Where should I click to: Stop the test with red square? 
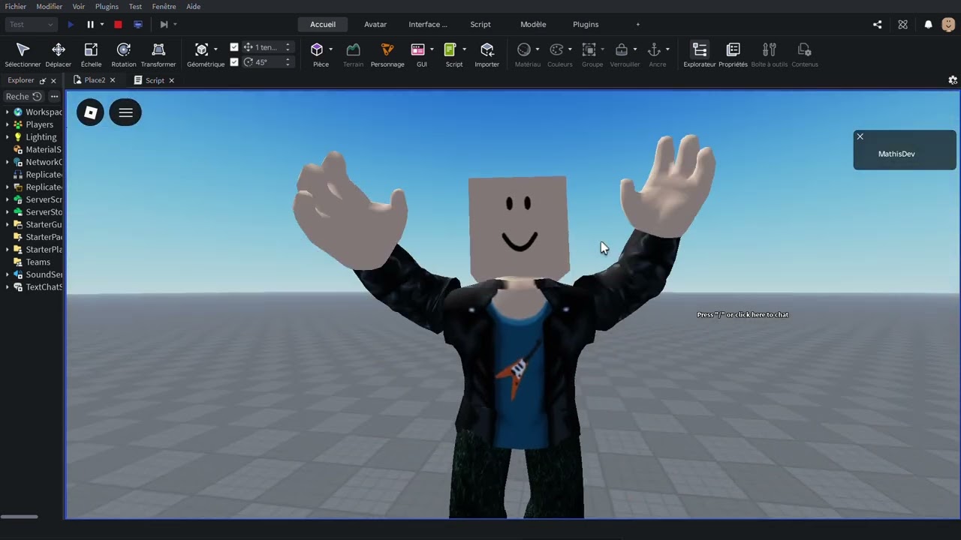click(x=118, y=24)
